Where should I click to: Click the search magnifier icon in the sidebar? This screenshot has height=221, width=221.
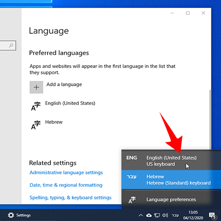coord(11,46)
